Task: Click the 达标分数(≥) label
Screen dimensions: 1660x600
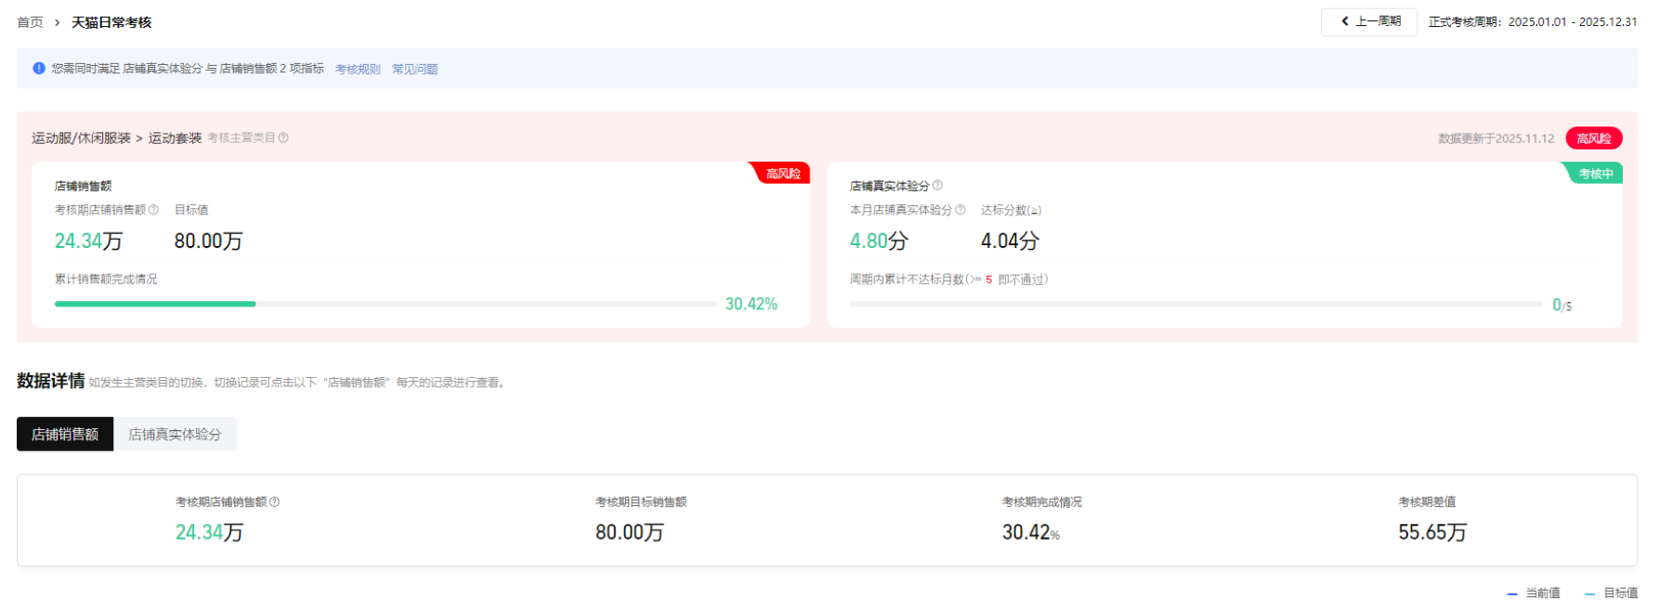Action: click(x=1011, y=210)
